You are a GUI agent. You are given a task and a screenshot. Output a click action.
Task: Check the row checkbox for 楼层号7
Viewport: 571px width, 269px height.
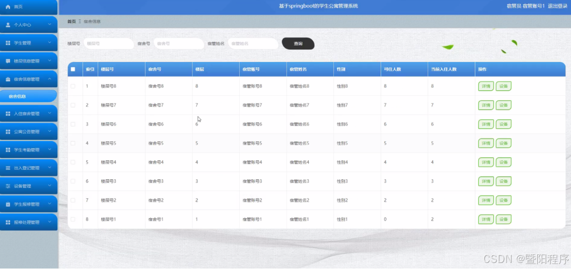(x=73, y=105)
